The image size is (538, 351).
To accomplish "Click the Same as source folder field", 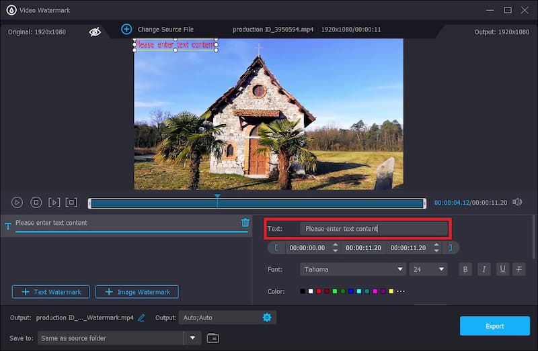I will (110, 338).
